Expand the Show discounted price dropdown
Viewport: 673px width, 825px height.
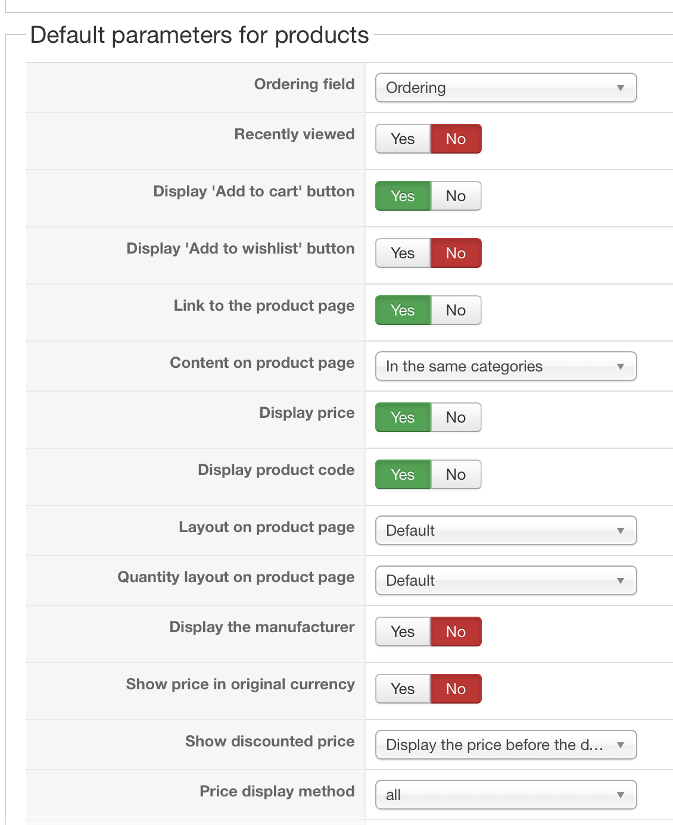tap(506, 745)
